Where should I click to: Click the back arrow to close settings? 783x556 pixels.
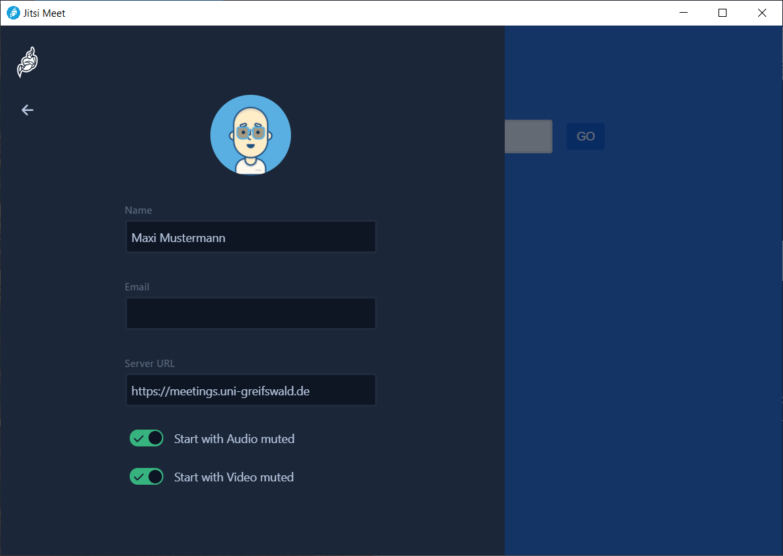(x=27, y=110)
